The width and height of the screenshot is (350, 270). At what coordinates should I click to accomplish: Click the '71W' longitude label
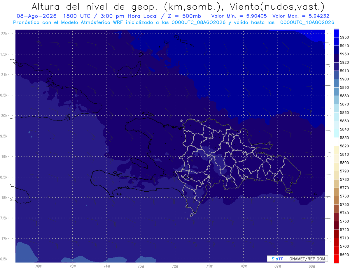pos(209,266)
